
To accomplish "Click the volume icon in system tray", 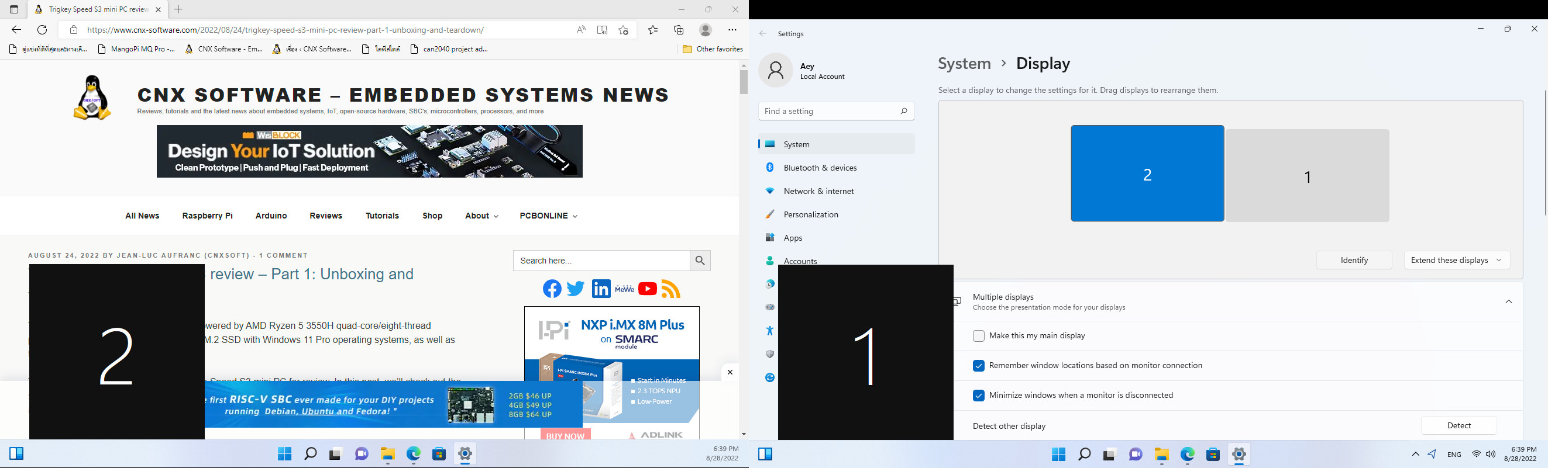I will click(x=1491, y=454).
